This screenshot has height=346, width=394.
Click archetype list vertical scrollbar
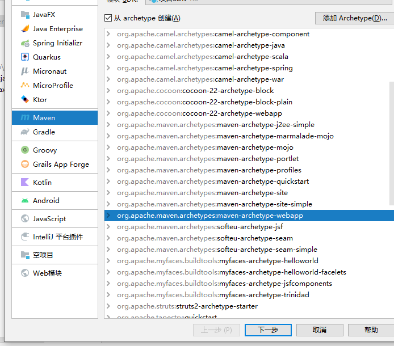(x=392, y=143)
